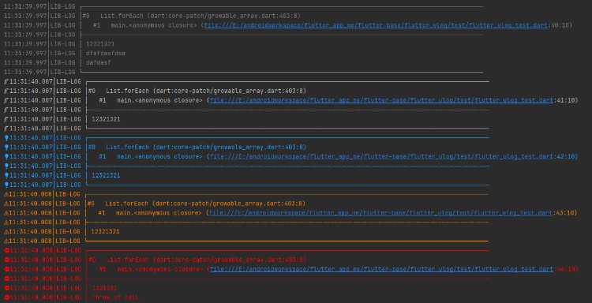Click timestamp 11:31:39.997 on dafdasf row

tap(26, 62)
